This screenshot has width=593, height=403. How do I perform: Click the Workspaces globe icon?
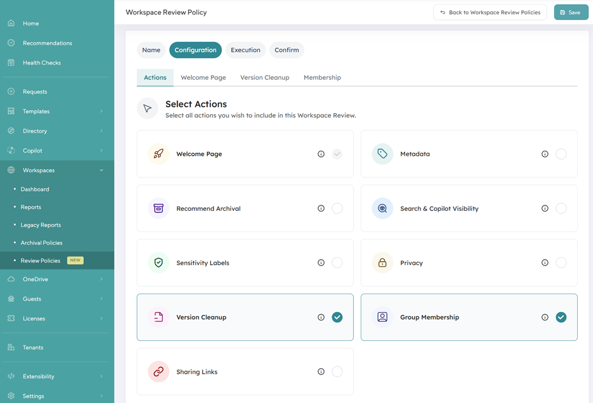pos(11,170)
